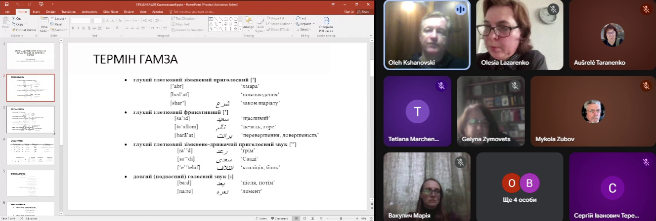This screenshot has height=221, width=656.
Task: Click the zoom slider in status bar
Action: point(341,218)
